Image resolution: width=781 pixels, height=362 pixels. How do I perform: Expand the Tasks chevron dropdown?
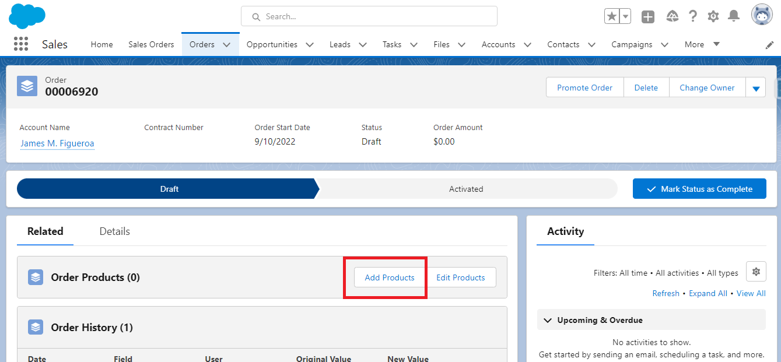[414, 44]
